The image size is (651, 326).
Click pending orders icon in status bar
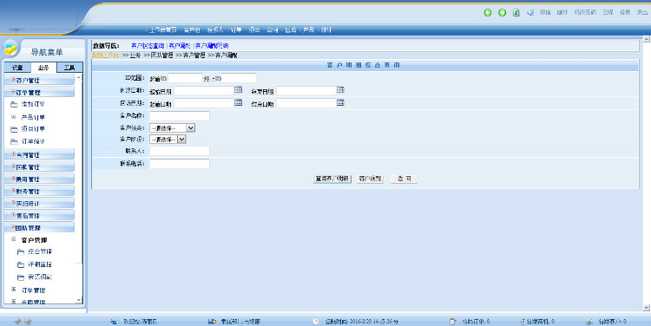coord(452,322)
